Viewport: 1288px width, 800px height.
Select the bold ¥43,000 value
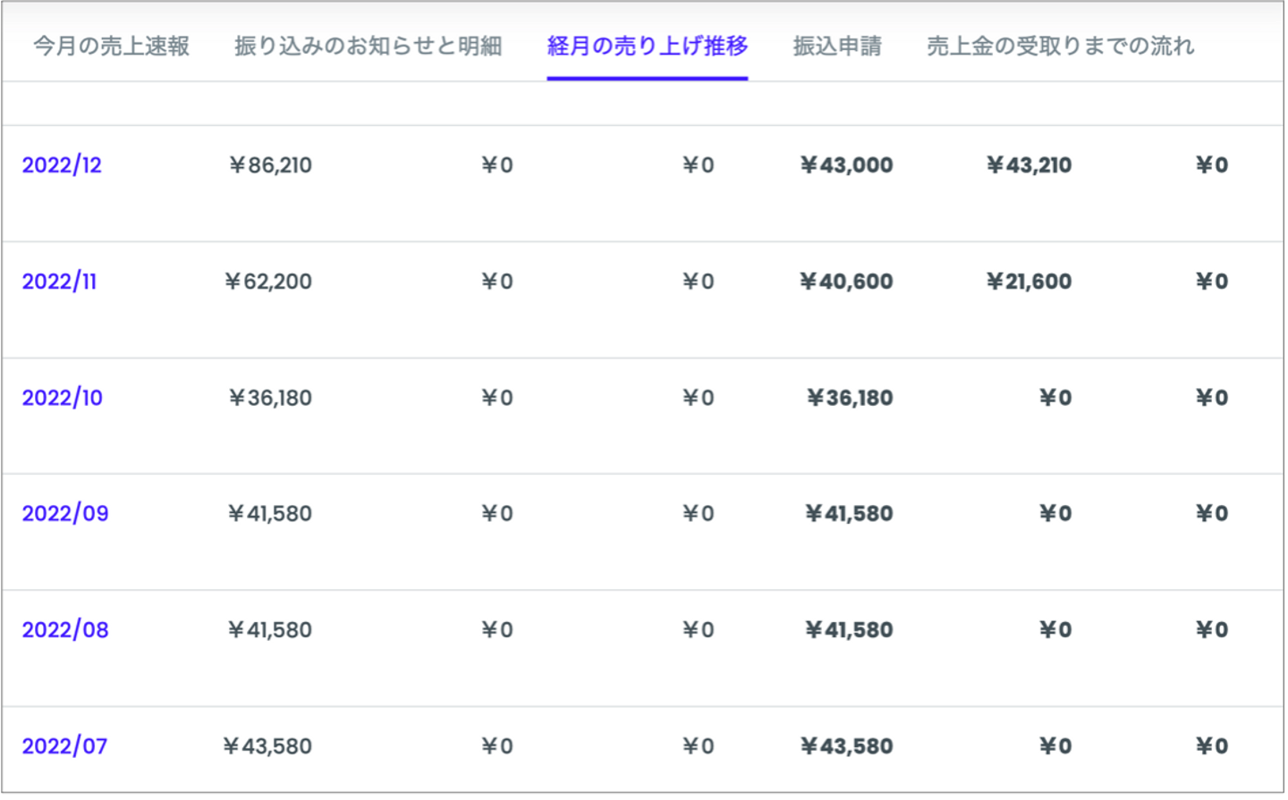click(846, 165)
